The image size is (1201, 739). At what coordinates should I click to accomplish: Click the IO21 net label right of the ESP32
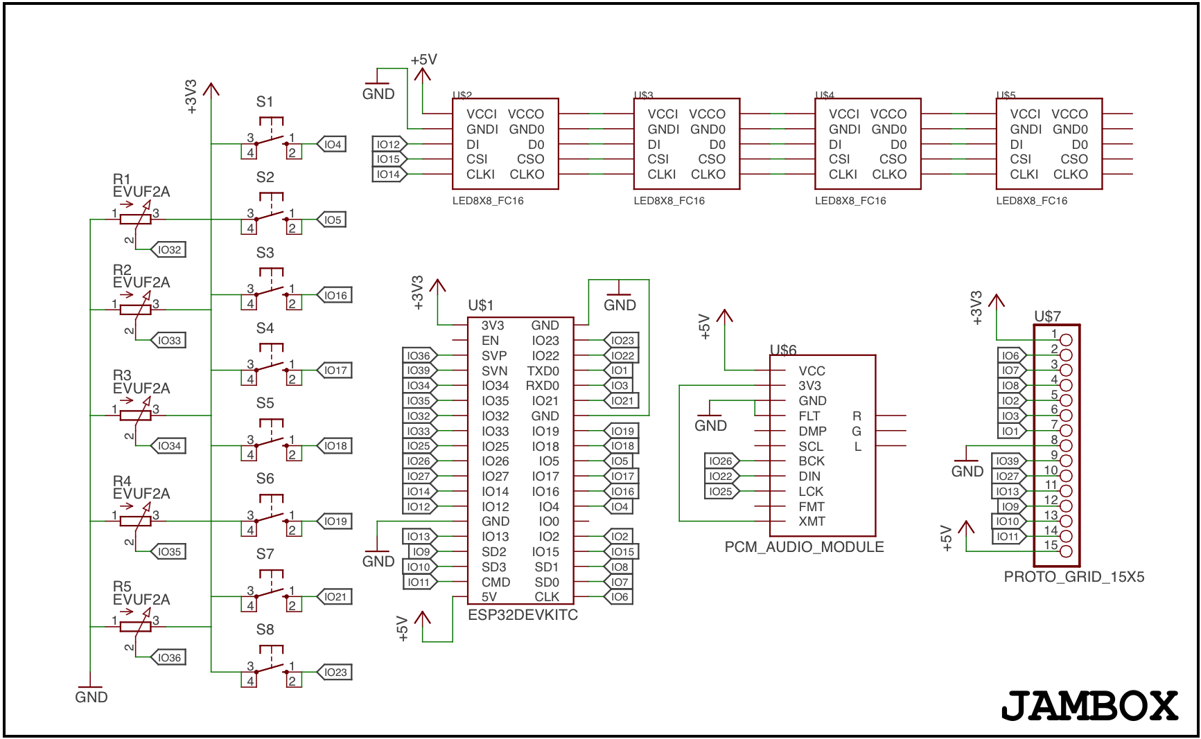622,400
